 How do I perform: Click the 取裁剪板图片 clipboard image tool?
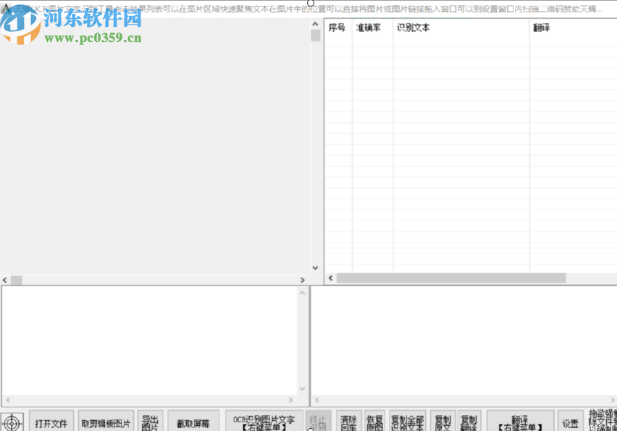click(x=106, y=422)
